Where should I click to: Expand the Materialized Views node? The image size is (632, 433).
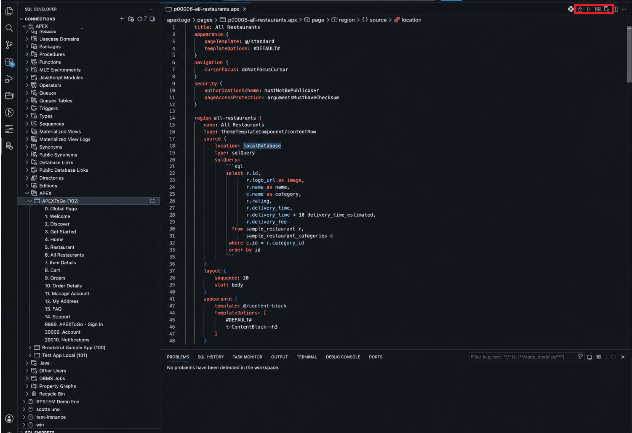27,132
